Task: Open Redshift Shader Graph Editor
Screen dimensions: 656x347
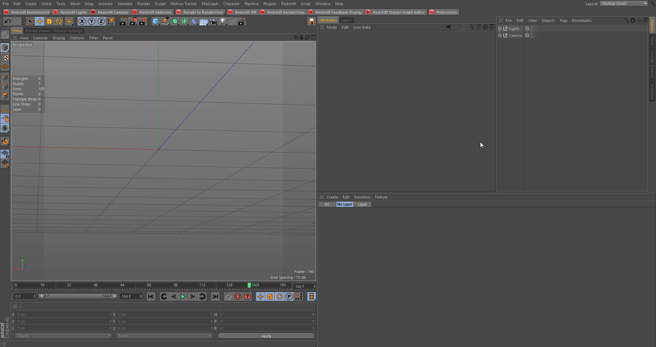Action: pos(396,12)
